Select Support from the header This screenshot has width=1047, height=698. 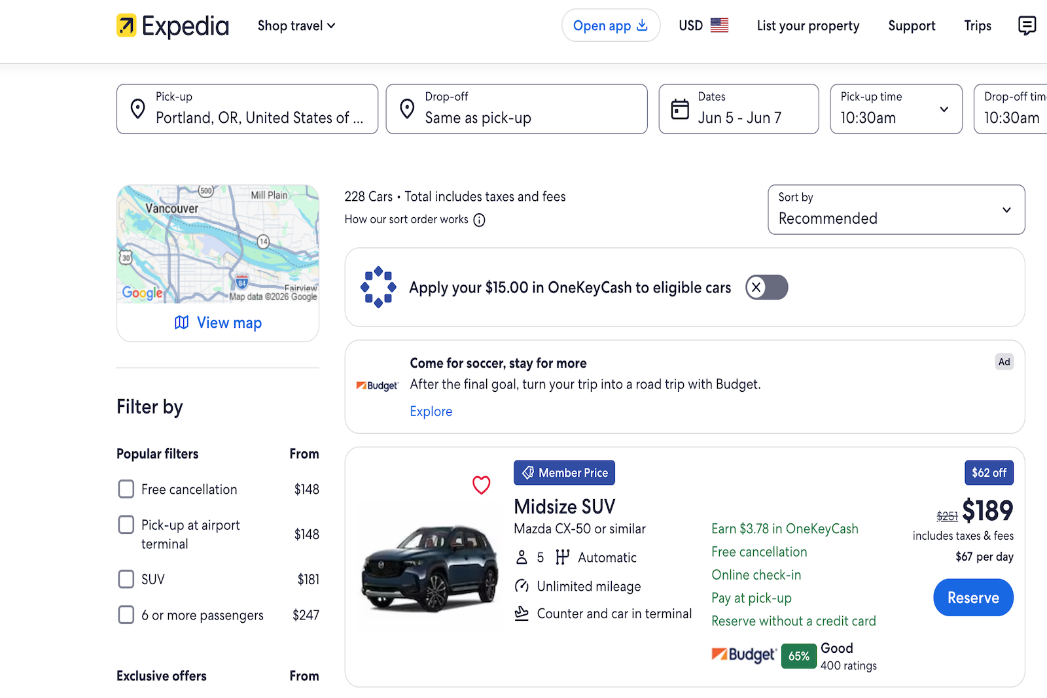click(x=912, y=26)
